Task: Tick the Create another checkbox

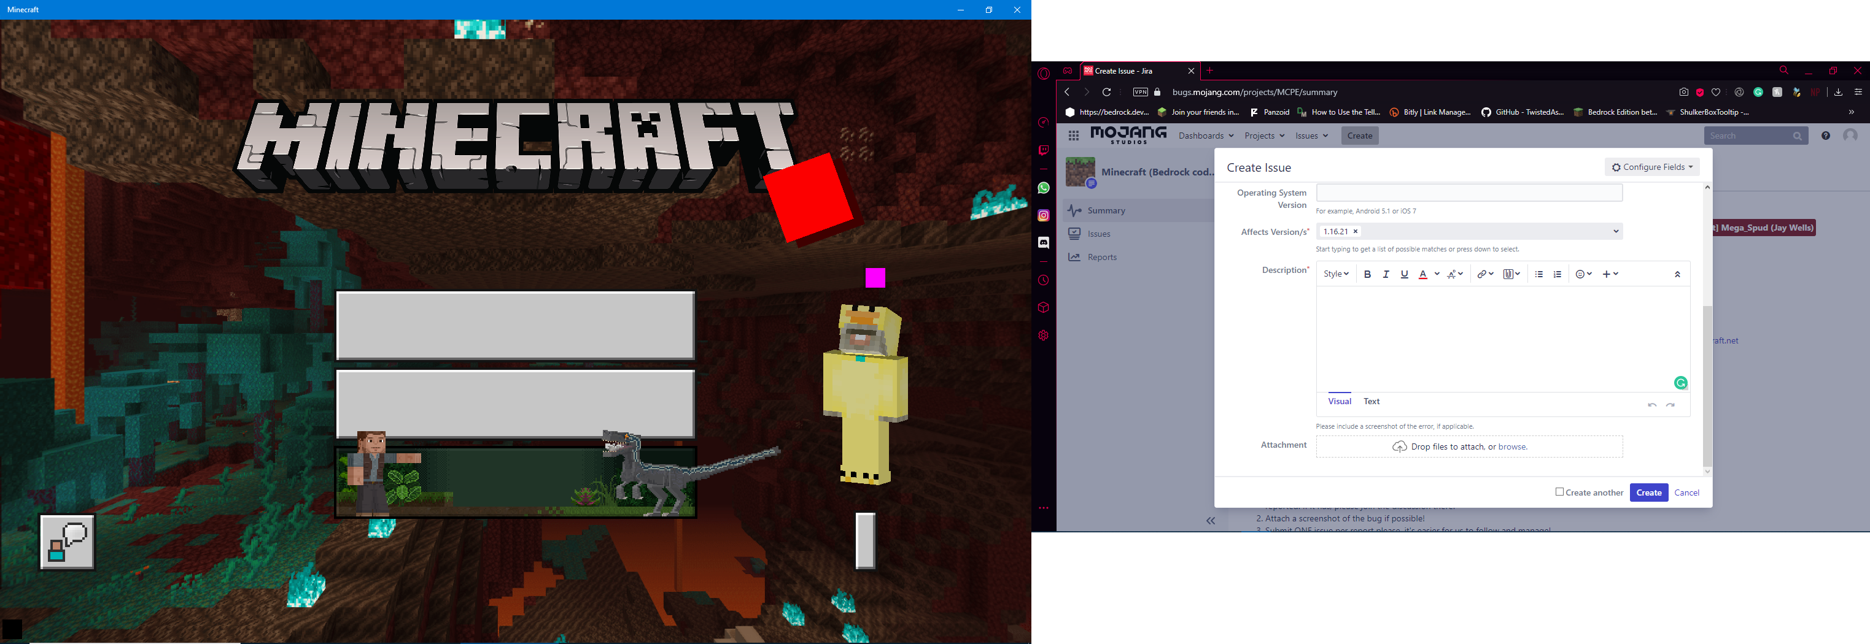Action: 1559,492
